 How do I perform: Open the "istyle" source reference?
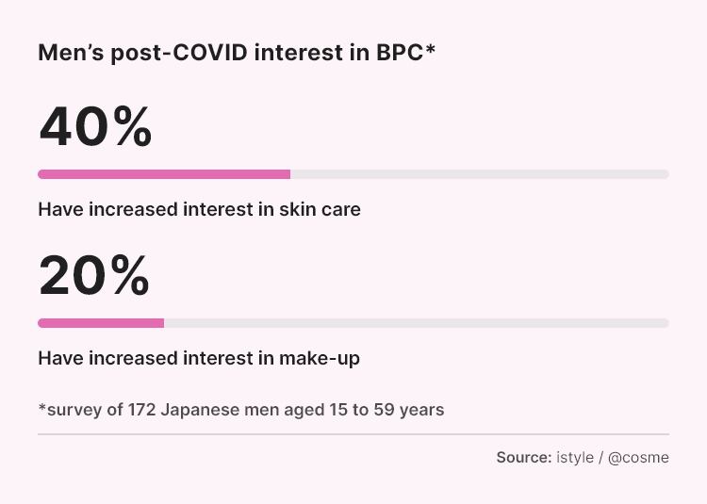(575, 457)
